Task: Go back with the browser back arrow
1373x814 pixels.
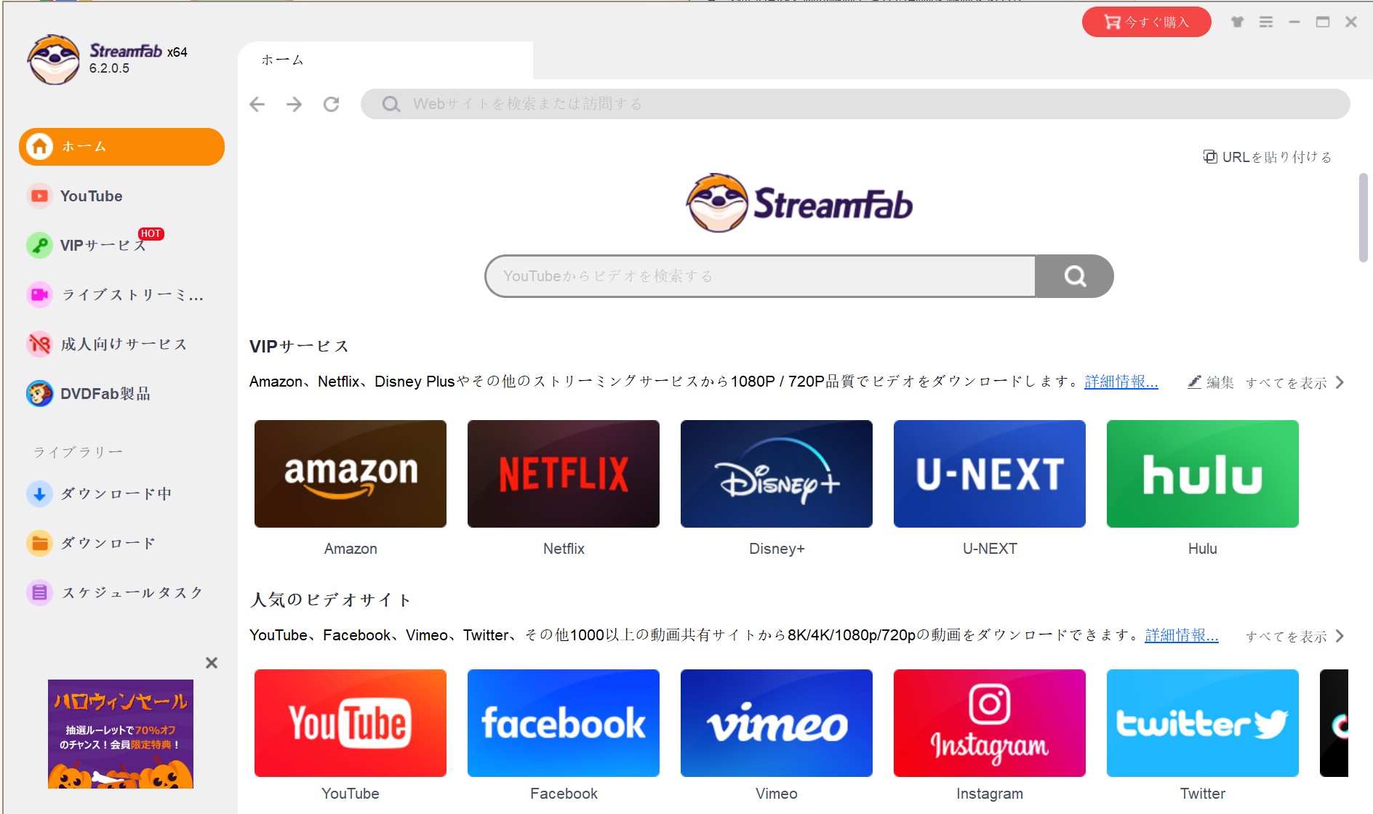Action: pyautogui.click(x=257, y=105)
